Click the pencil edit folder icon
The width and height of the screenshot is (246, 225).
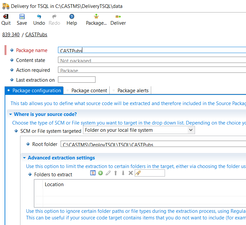point(108,173)
